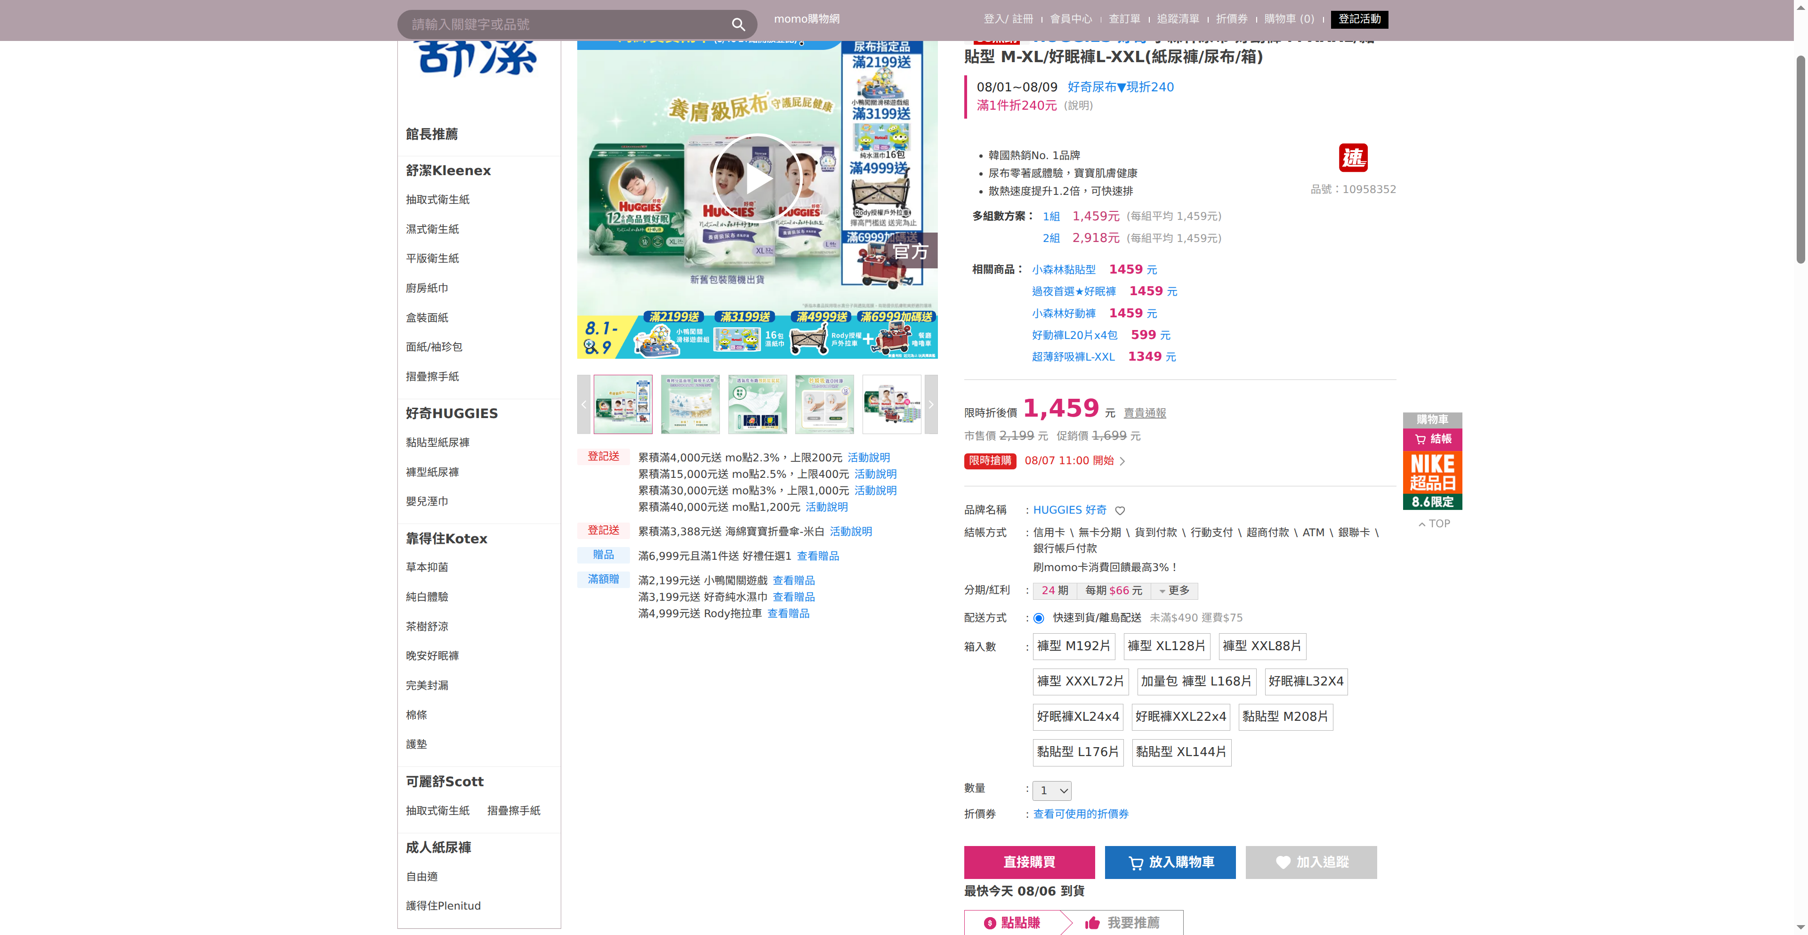The image size is (1808, 935).
Task: Open related product 小森林黏貼型
Action: [1063, 270]
